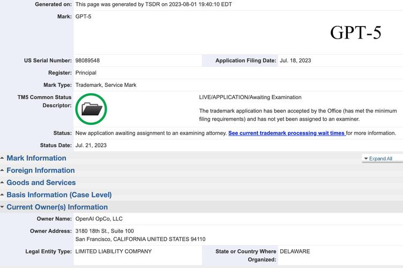Expand the Mark Information section
This screenshot has width=403, height=268.
pyautogui.click(x=36, y=158)
